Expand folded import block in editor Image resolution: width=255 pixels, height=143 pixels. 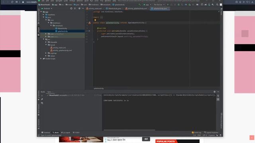click(x=102, y=17)
